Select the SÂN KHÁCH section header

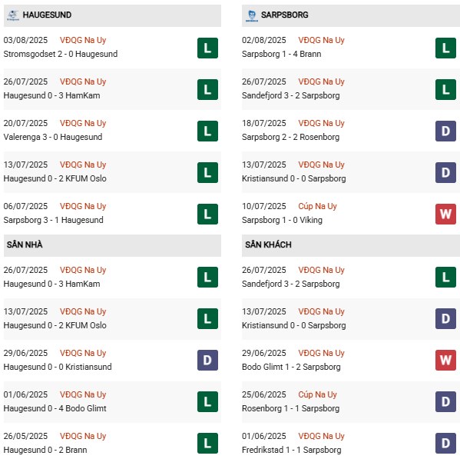tap(351, 245)
